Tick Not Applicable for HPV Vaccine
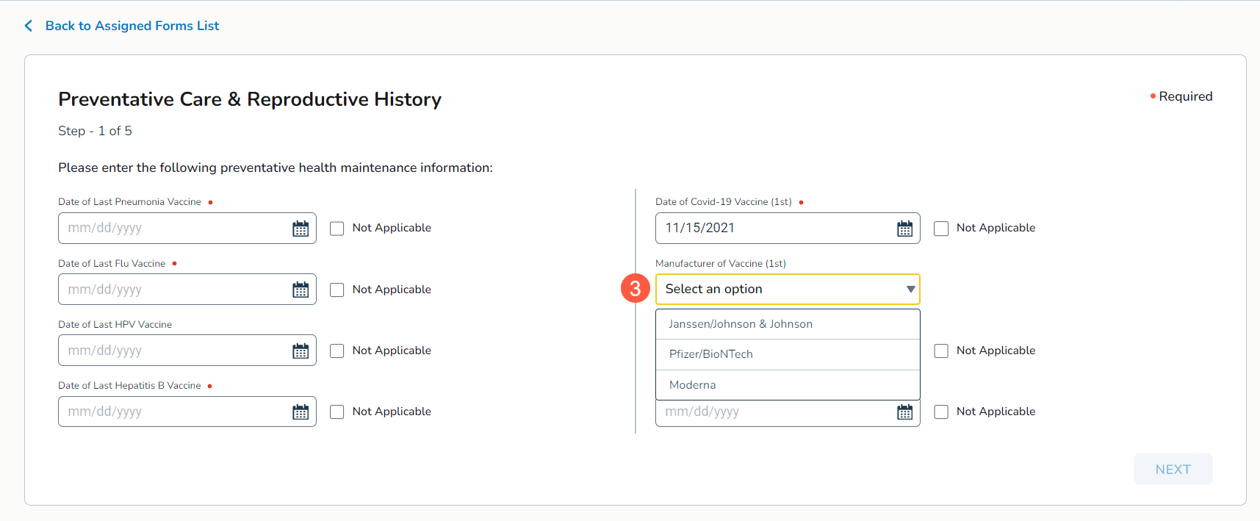The width and height of the screenshot is (1260, 521). tap(337, 351)
